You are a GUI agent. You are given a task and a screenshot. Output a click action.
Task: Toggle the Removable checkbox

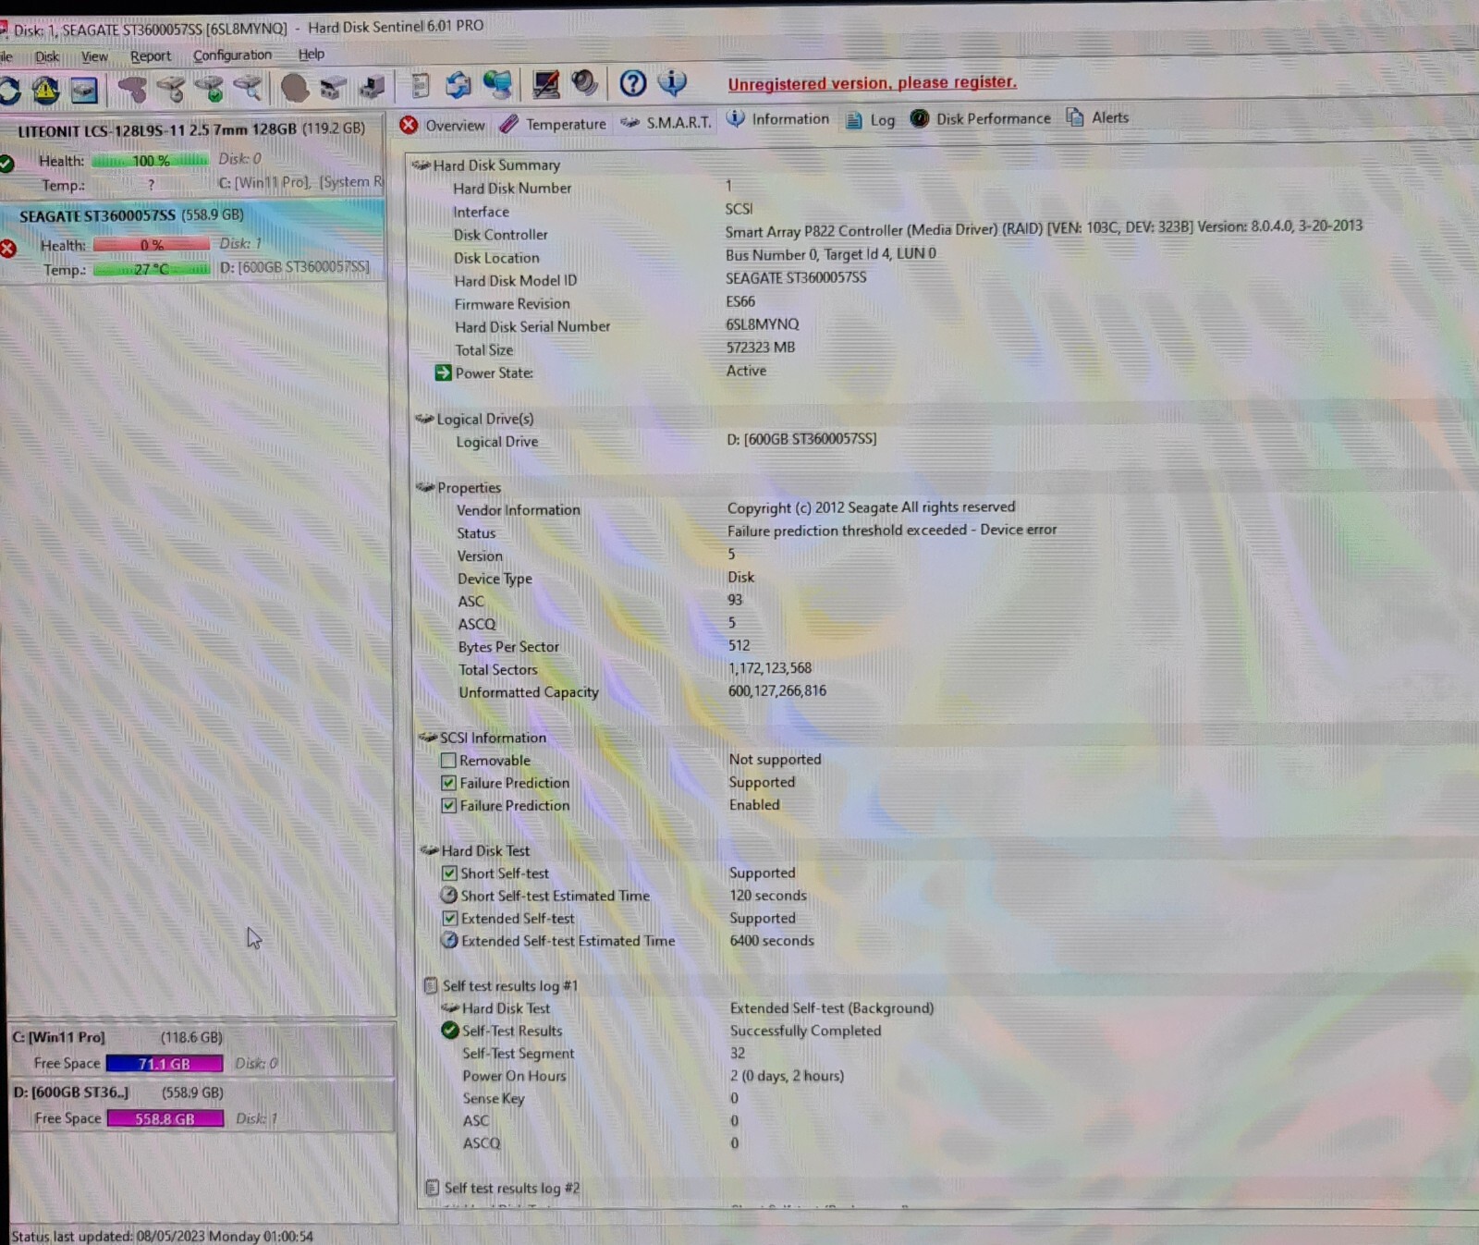(448, 760)
